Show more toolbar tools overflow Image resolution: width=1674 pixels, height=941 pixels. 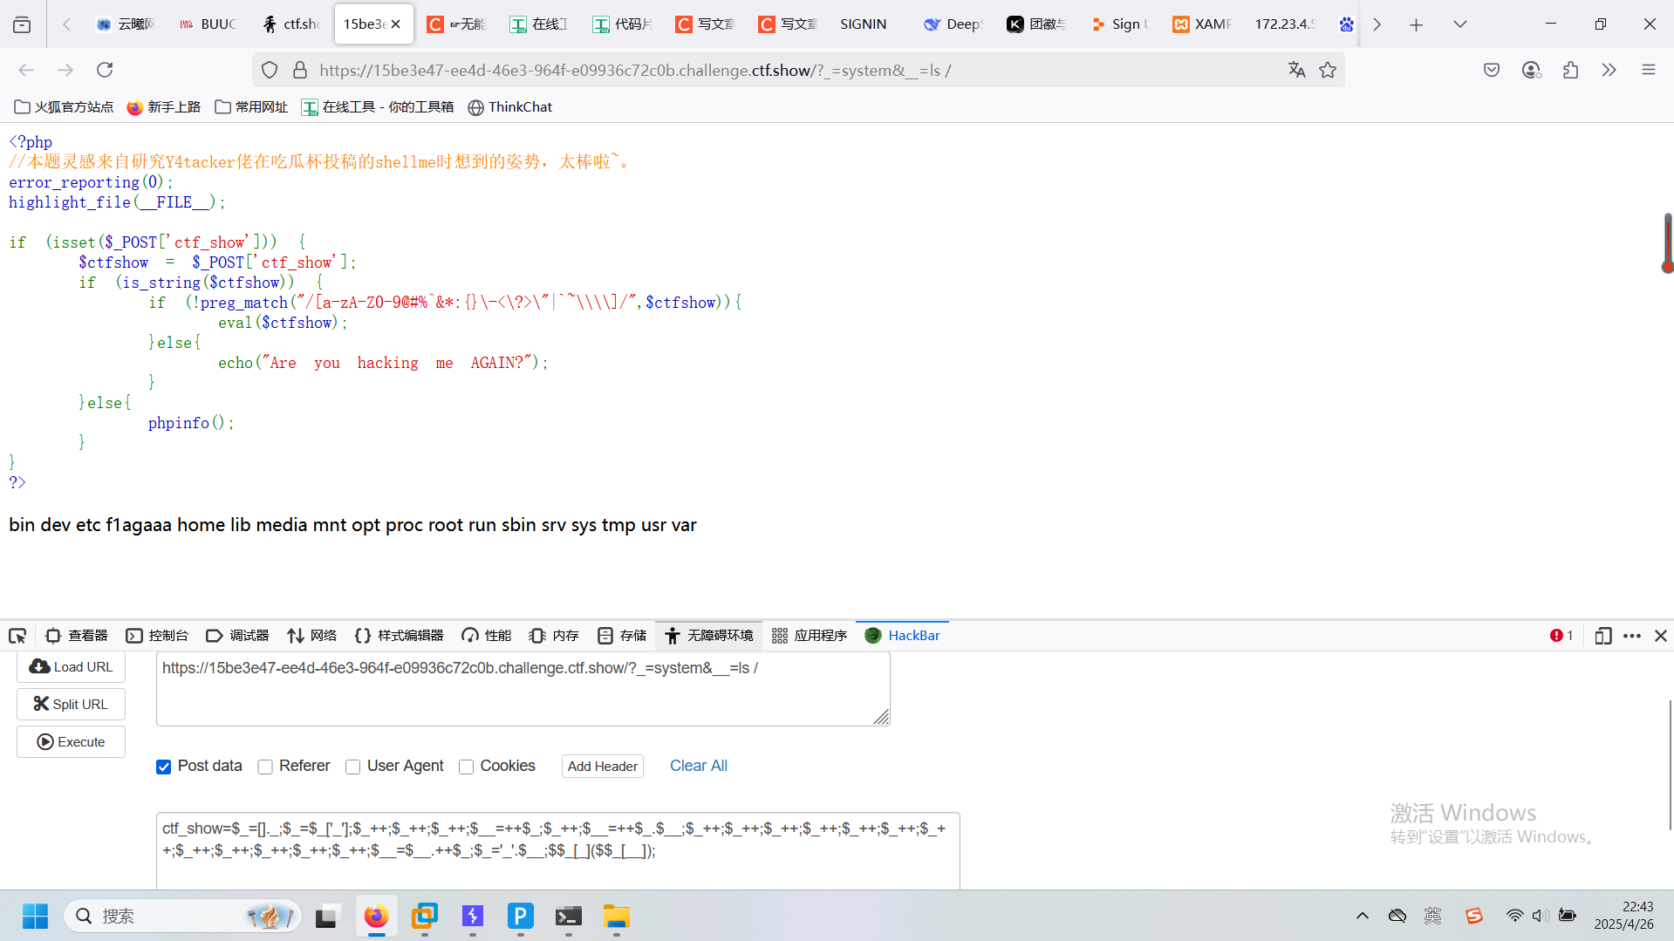tap(1609, 70)
